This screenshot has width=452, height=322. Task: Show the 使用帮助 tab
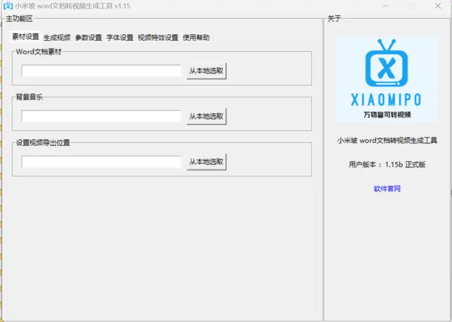click(196, 38)
